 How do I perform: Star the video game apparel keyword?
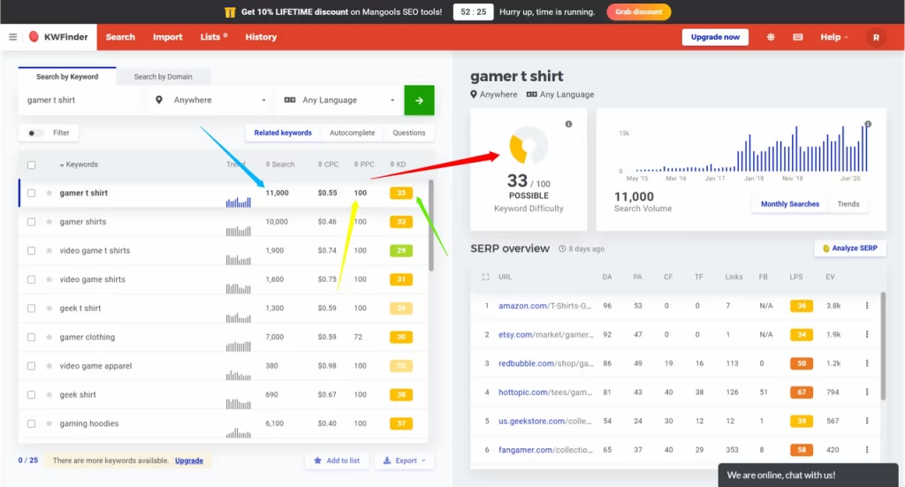pyautogui.click(x=49, y=366)
